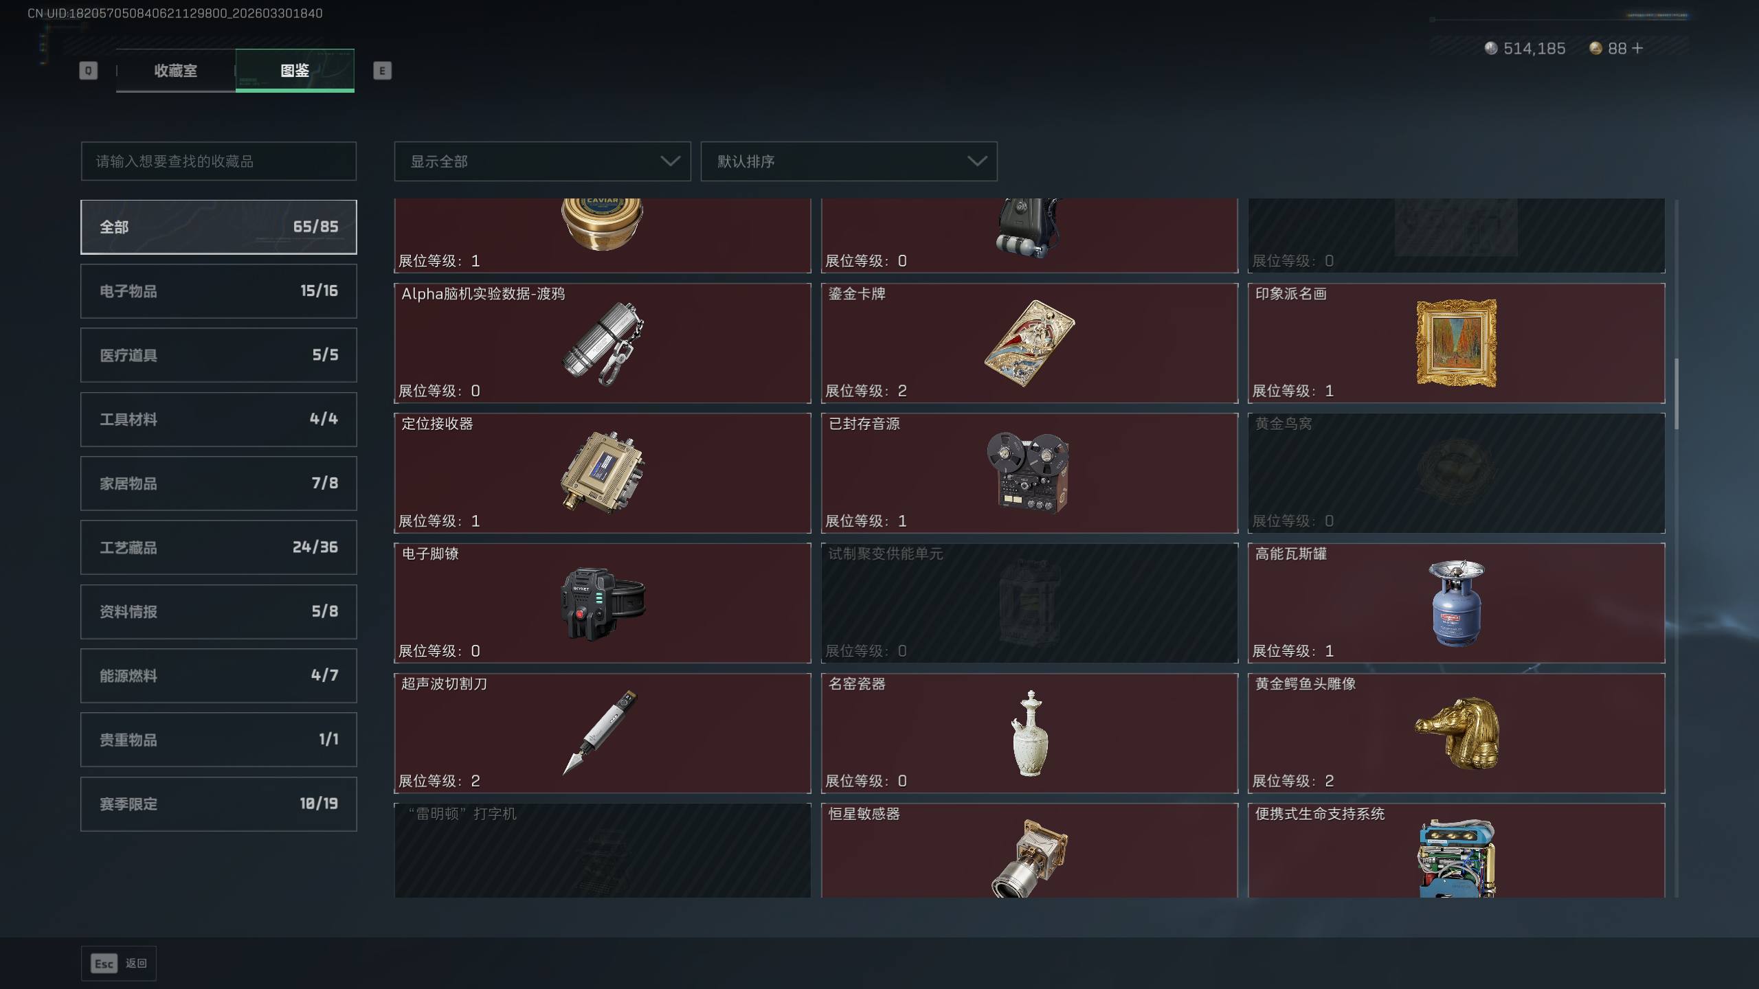Focus the collectible search input field
Image resolution: width=1759 pixels, height=989 pixels.
coord(219,161)
